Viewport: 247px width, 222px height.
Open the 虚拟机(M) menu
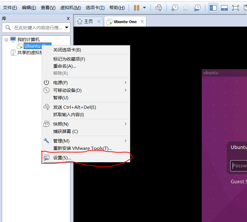(70, 8)
